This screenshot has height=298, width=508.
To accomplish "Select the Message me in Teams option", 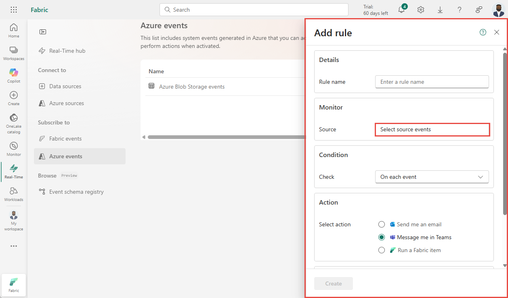I will [382, 237].
